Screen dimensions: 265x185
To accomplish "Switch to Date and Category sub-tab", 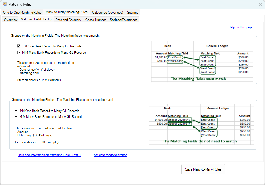I will pyautogui.click(x=68, y=20).
